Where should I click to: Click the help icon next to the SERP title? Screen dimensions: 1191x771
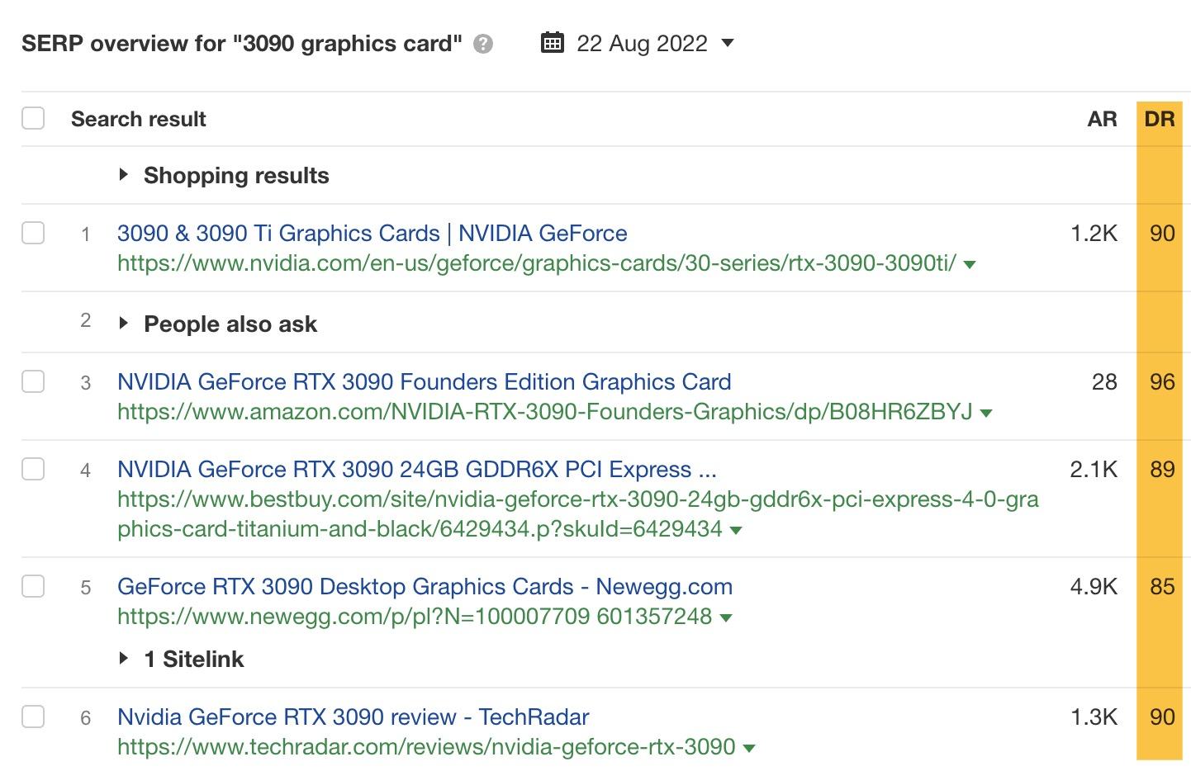point(483,45)
